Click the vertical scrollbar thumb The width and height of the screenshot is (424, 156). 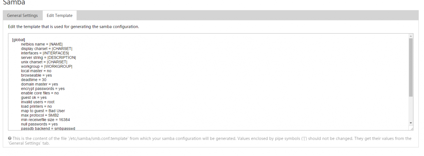tap(411, 67)
